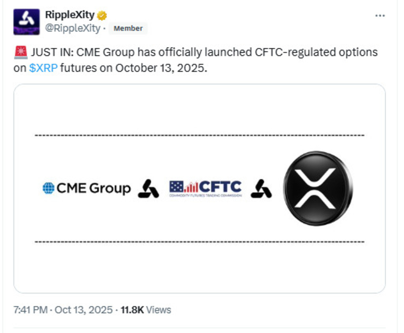This screenshot has height=333, width=404.
Task: Click the Member badge label
Action: point(128,29)
